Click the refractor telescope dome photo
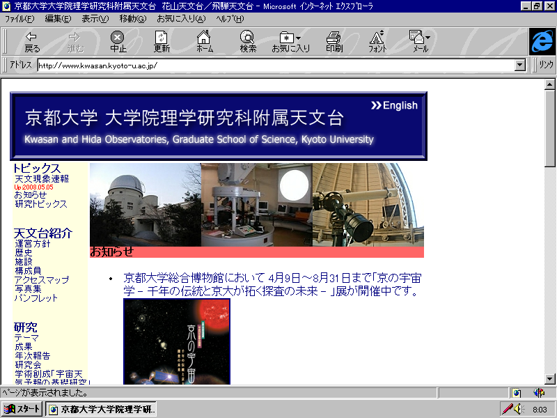The image size is (557, 418). (368, 205)
